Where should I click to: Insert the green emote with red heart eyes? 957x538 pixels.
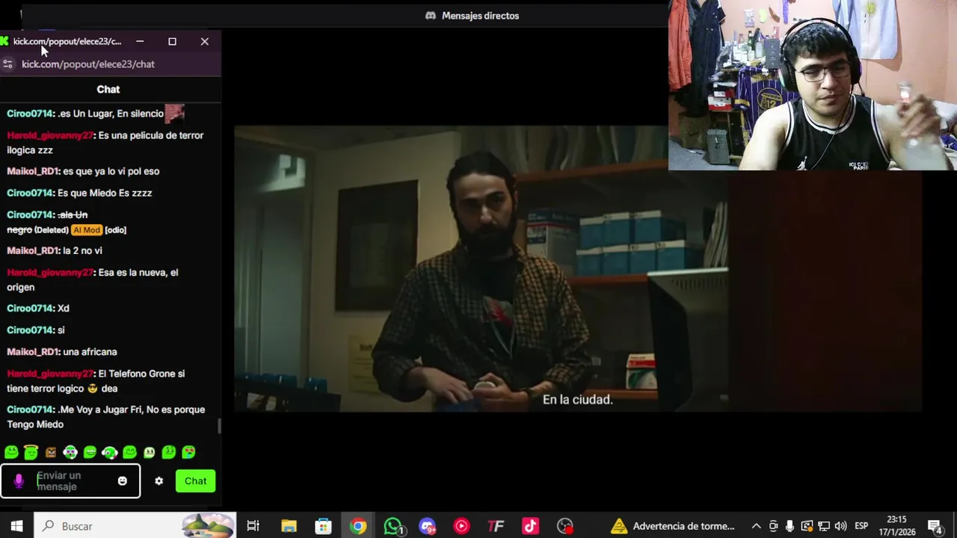188,452
